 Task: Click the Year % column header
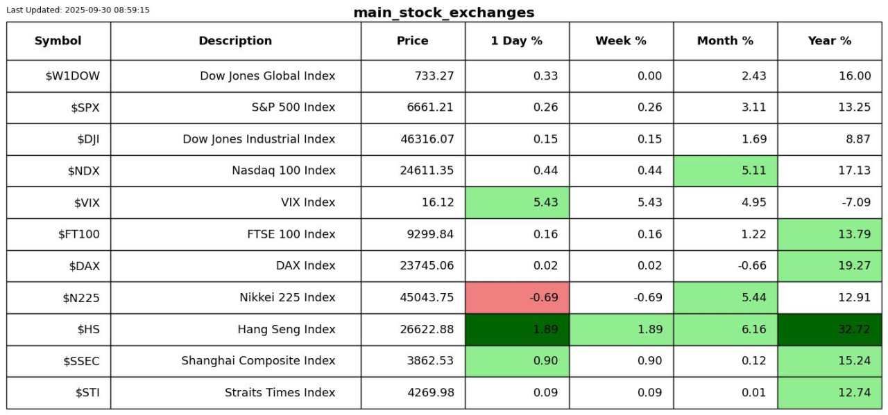click(829, 41)
